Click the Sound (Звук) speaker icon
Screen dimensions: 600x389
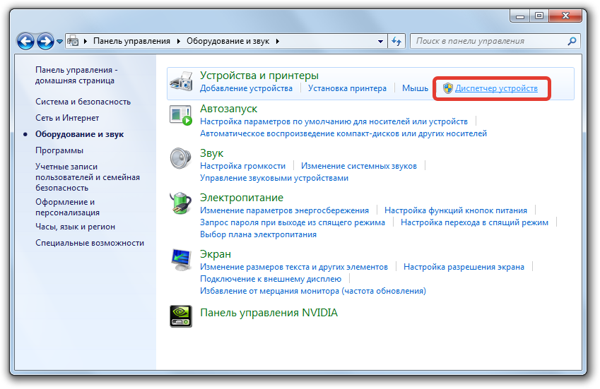181,160
